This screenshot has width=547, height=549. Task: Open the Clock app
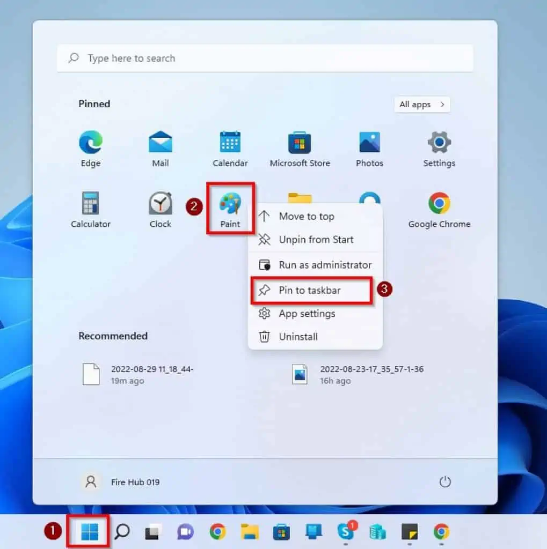[x=159, y=204]
